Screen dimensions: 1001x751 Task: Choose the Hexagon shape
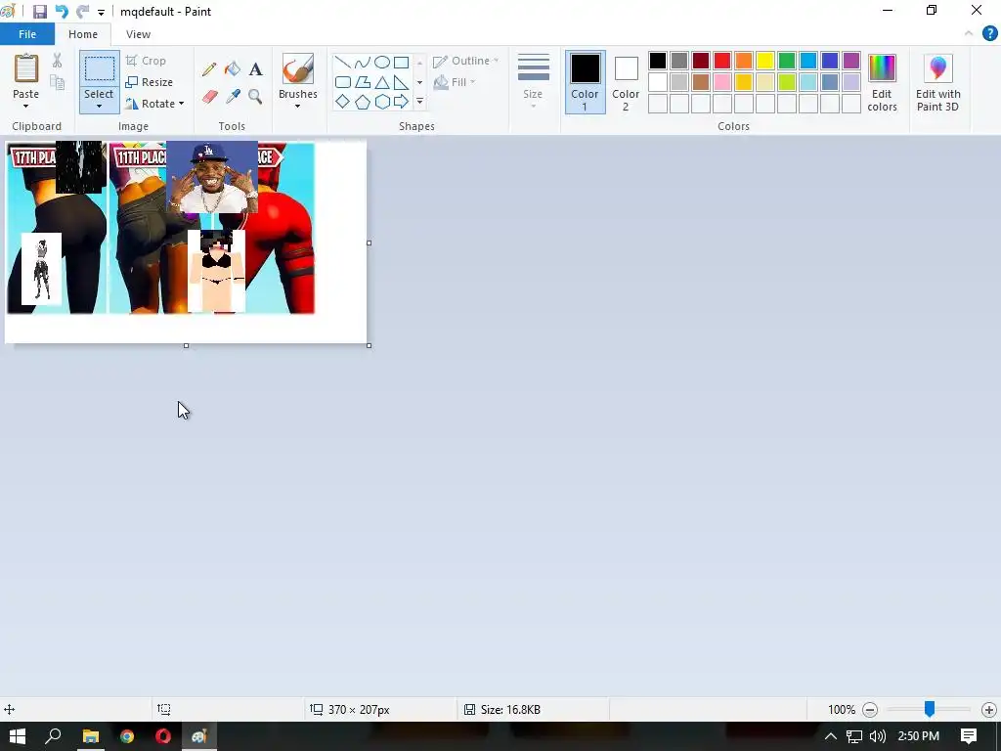382,102
